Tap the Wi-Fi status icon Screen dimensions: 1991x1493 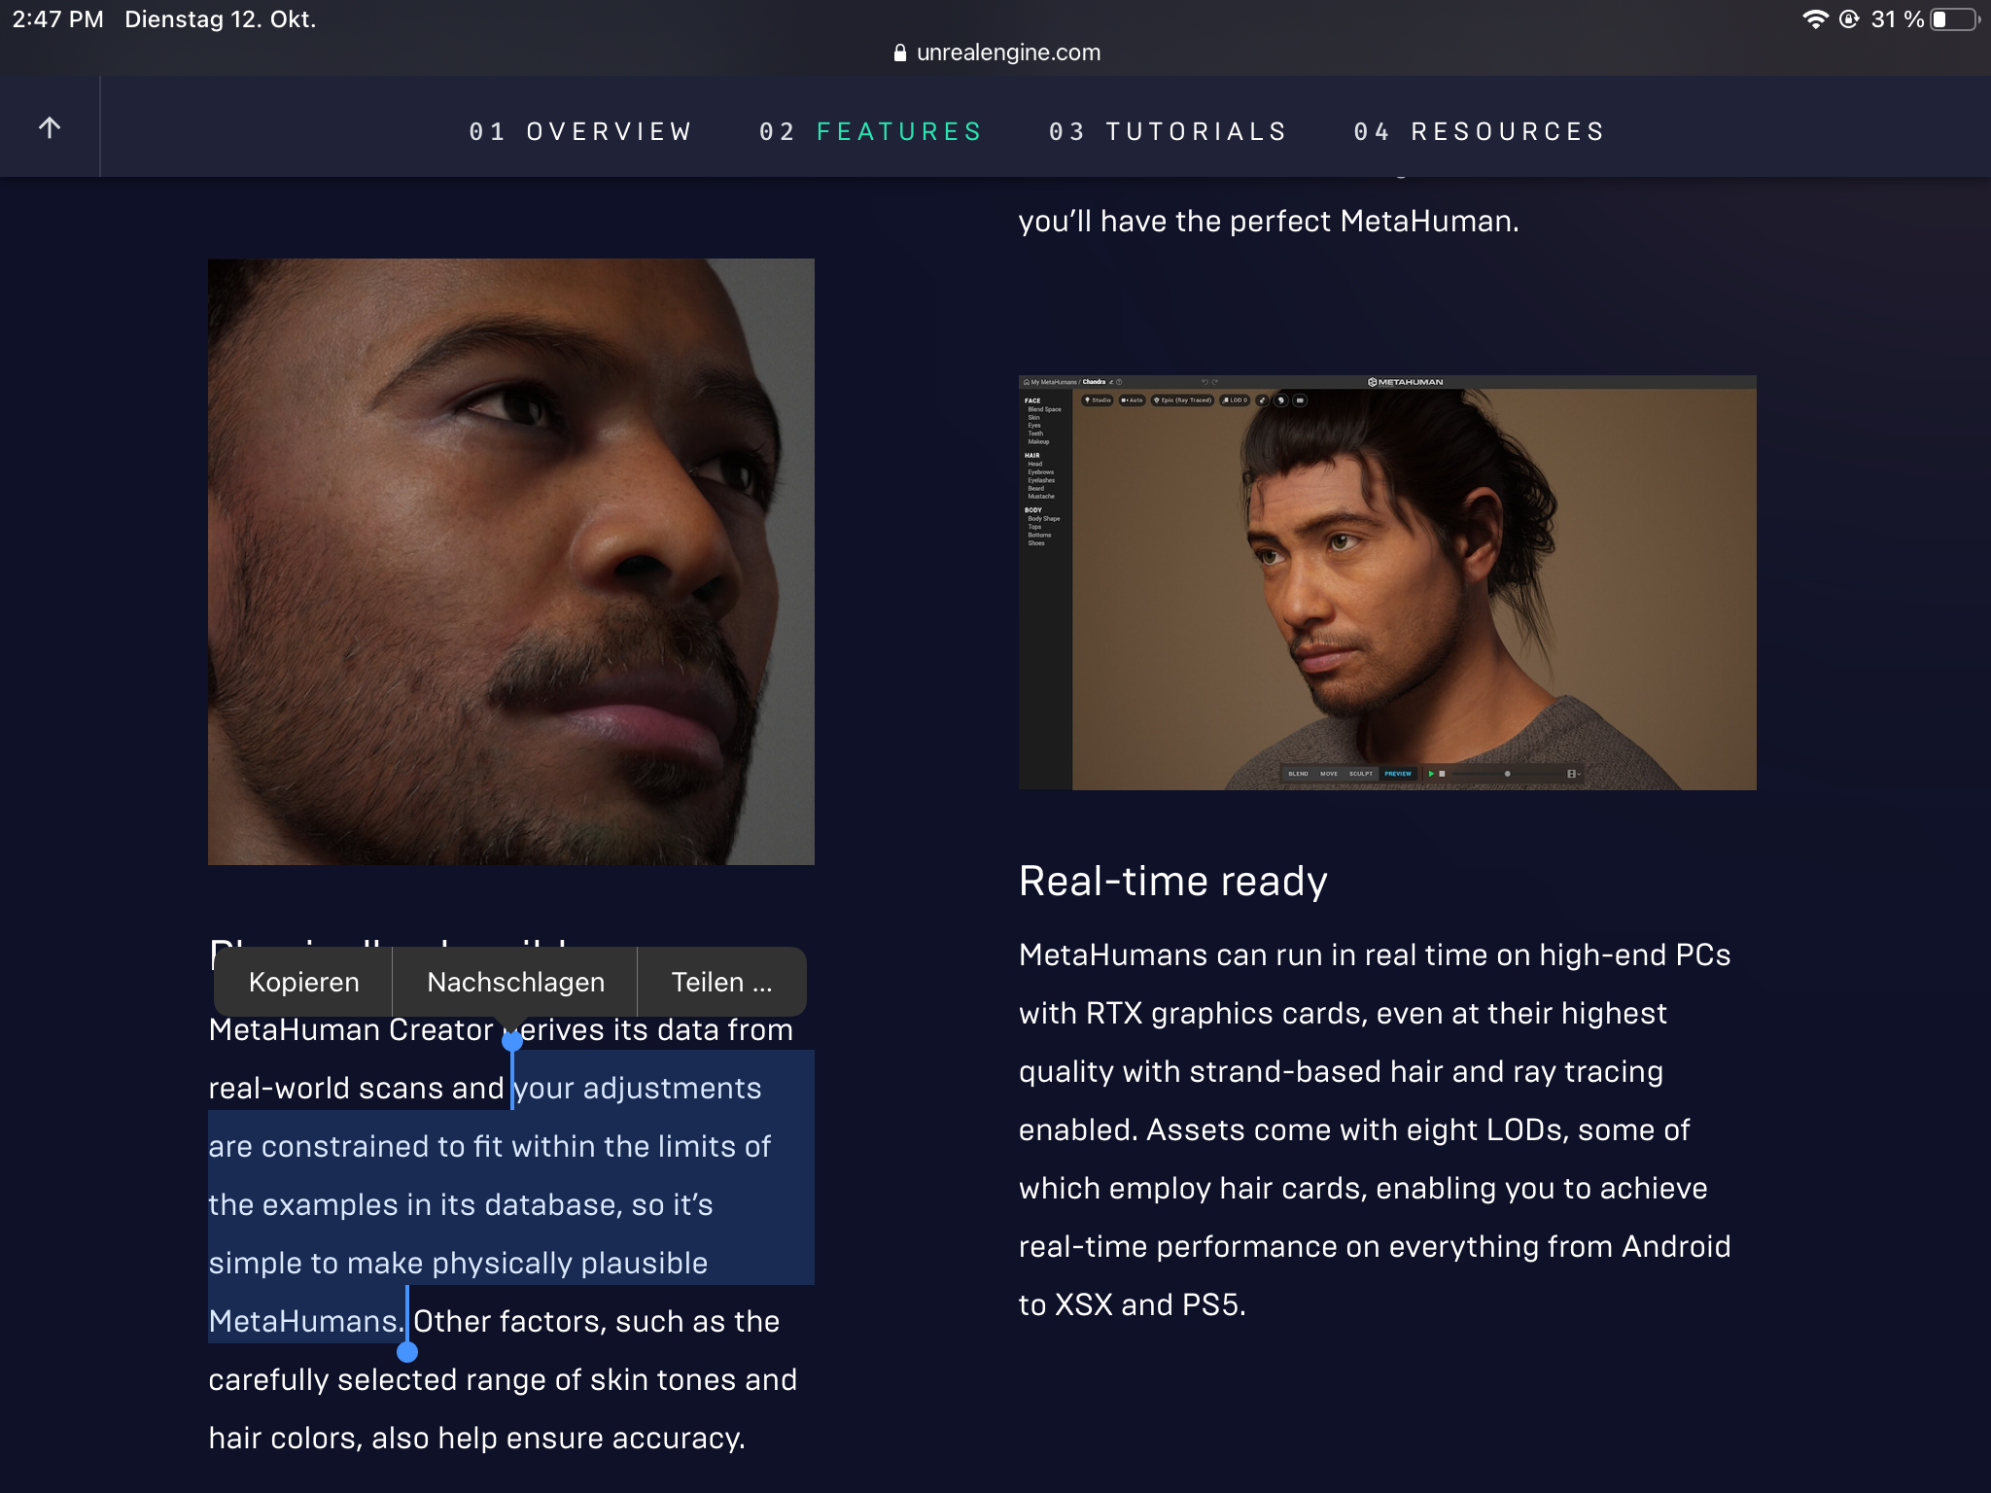pyautogui.click(x=1814, y=19)
